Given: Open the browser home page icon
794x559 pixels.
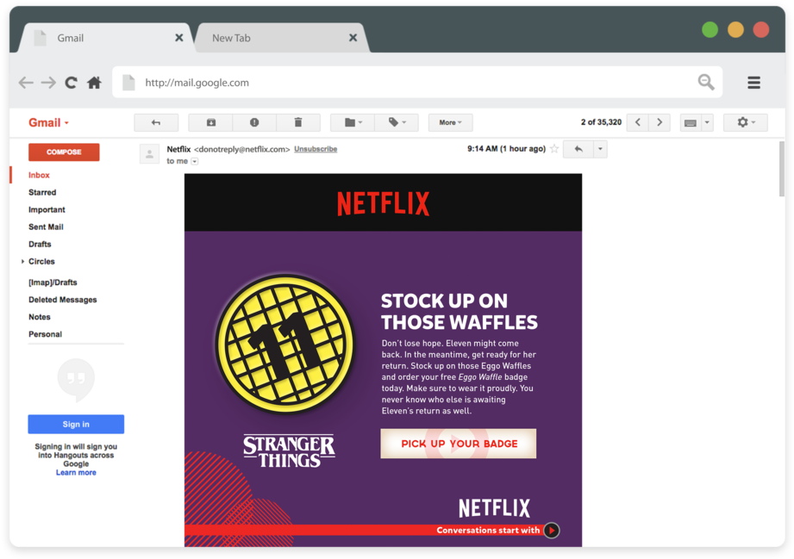Looking at the screenshot, I should pyautogui.click(x=94, y=83).
